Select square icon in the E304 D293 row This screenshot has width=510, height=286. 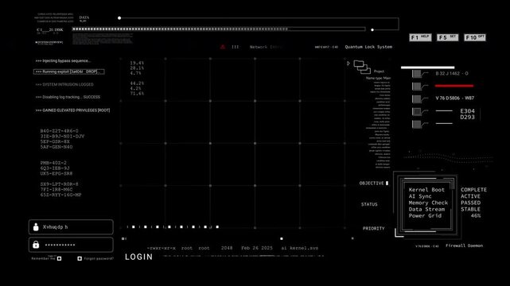pos(416,112)
